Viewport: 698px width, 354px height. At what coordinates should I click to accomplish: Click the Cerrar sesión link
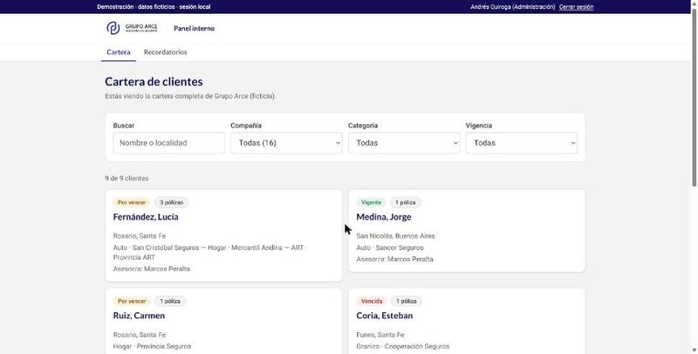click(576, 7)
